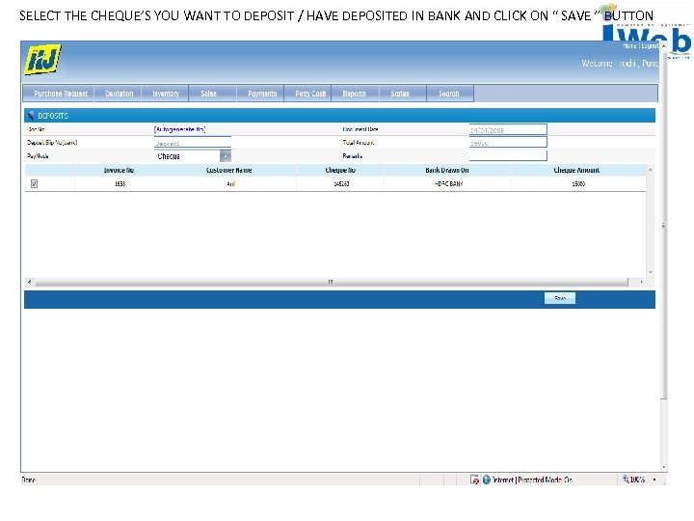Image resolution: width=694 pixels, height=521 pixels.
Task: Click the page scrollbar up arrow
Action: click(x=663, y=46)
